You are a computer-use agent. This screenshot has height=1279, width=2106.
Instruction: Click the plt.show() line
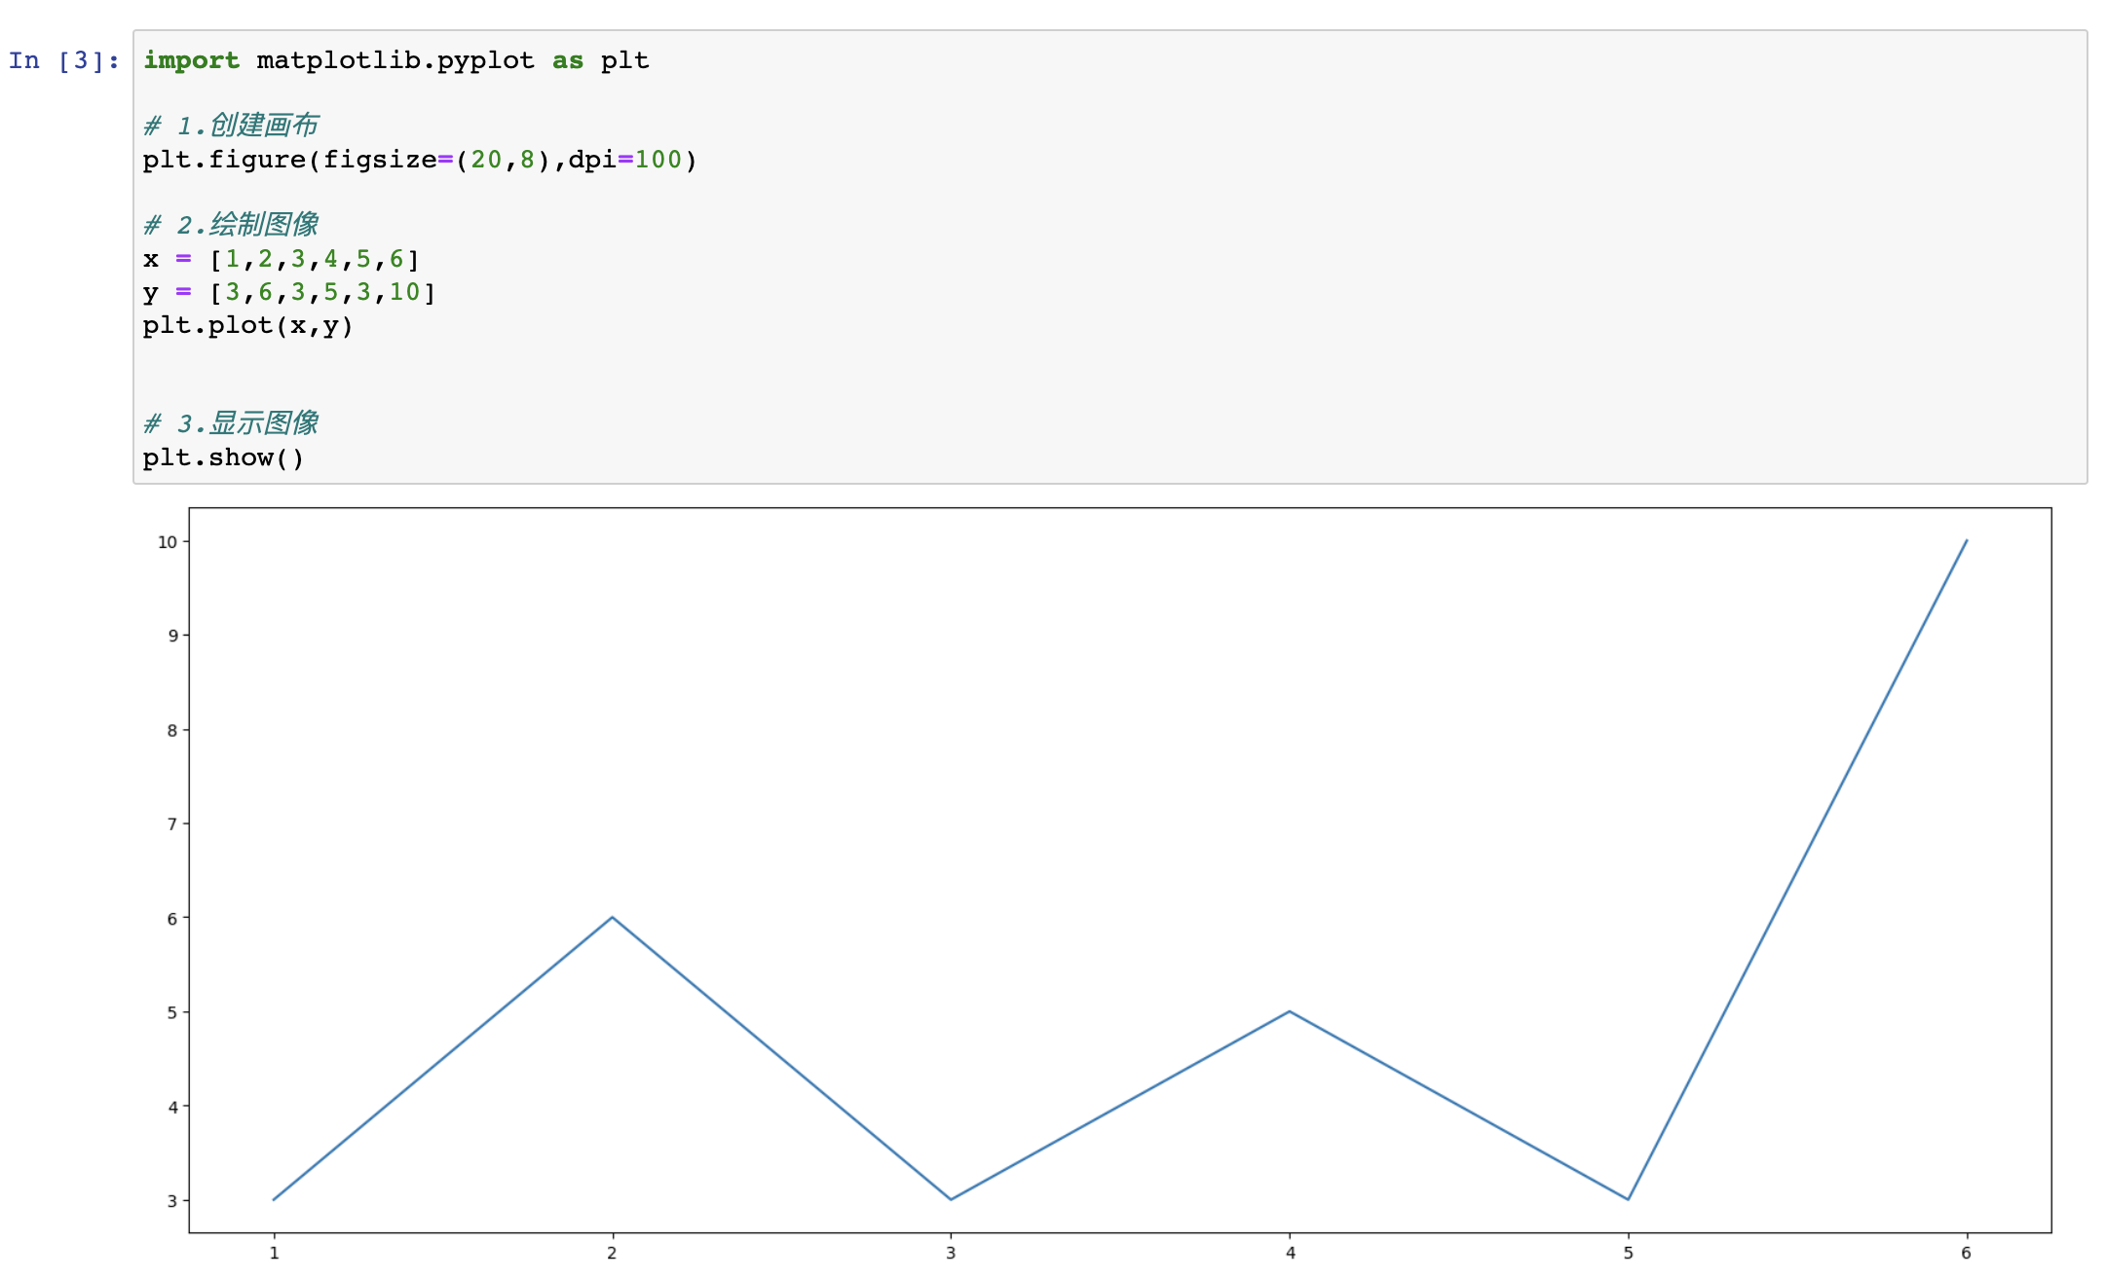223,457
